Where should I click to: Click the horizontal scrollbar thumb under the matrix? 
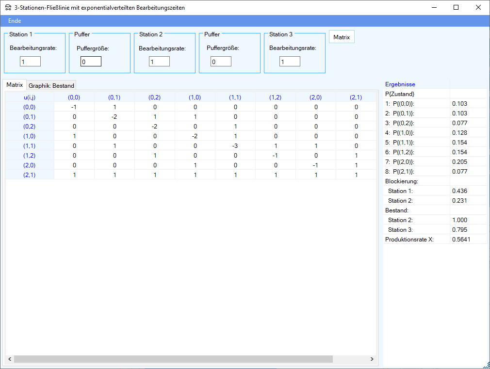pyautogui.click(x=173, y=359)
